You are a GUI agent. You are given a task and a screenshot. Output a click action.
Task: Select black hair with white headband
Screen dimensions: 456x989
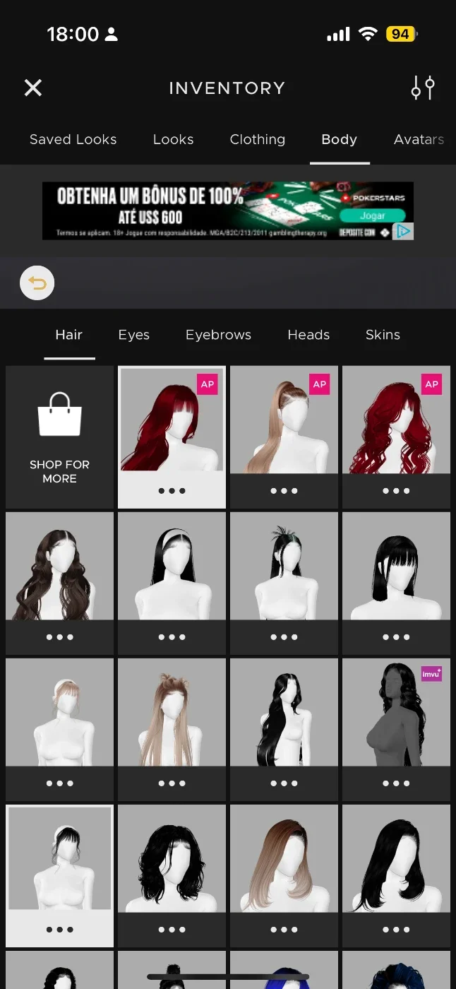click(172, 566)
